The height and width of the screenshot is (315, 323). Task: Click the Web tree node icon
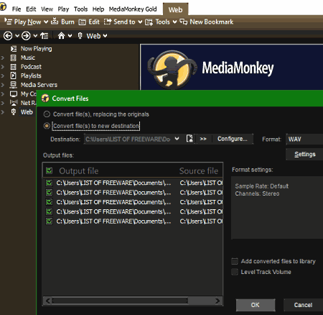pos(14,112)
